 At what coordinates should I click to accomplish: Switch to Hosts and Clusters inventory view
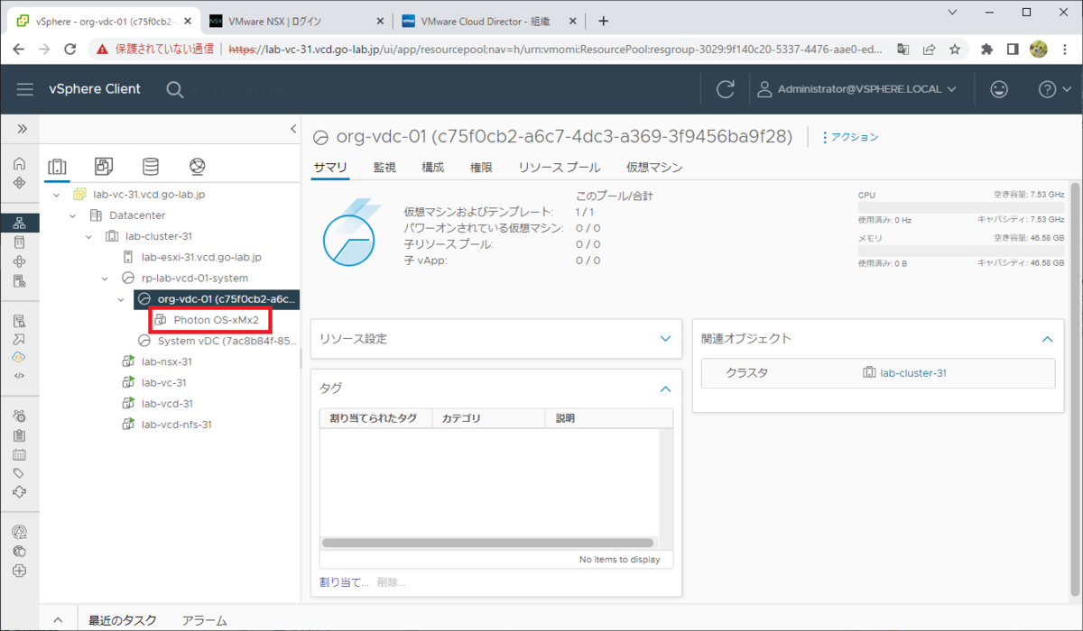[57, 167]
